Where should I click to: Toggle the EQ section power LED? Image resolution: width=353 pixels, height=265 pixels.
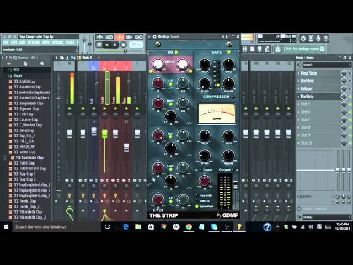point(176,52)
